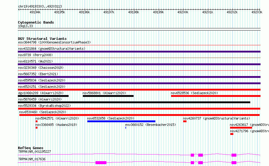
Task: Click the small red marker under nsv3366485
Action: tap(37, 128)
